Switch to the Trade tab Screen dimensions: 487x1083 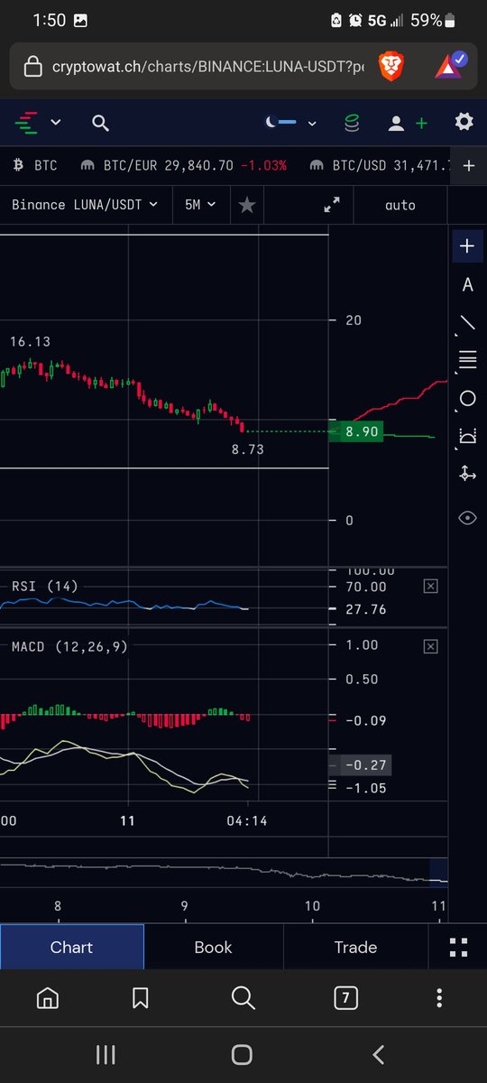[355, 947]
